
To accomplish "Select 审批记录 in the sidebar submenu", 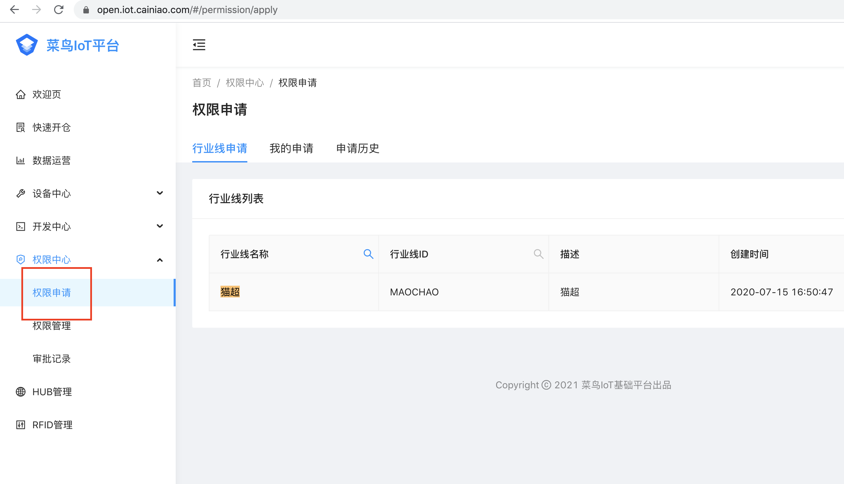I will click(52, 359).
